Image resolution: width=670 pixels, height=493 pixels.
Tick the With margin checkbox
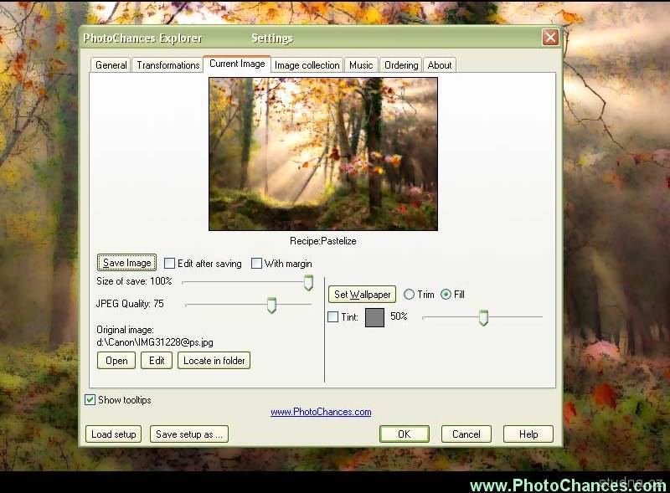[256, 263]
